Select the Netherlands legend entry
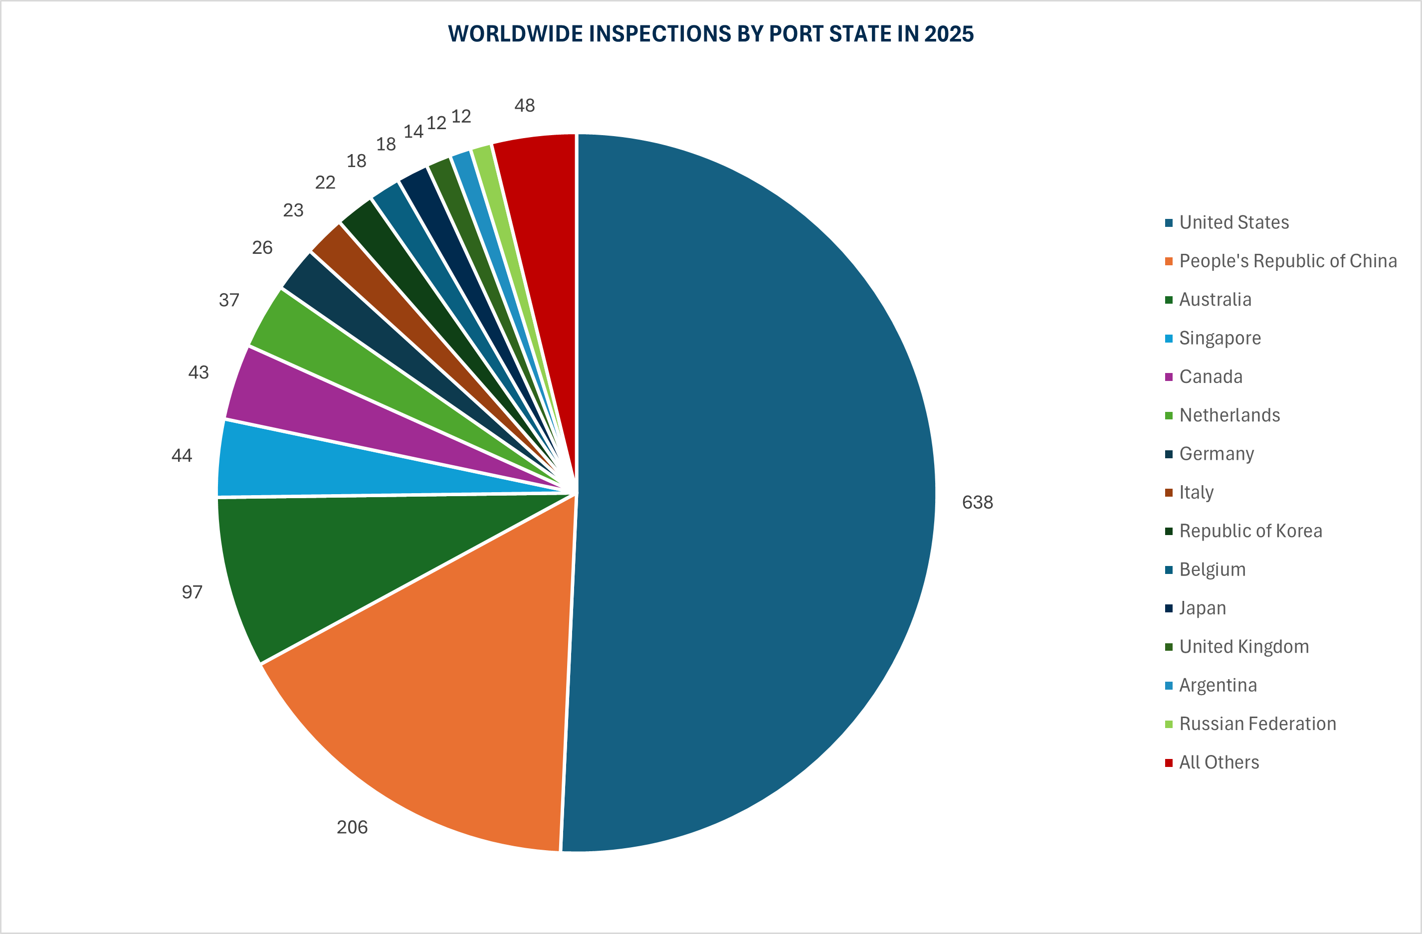 click(x=1229, y=416)
